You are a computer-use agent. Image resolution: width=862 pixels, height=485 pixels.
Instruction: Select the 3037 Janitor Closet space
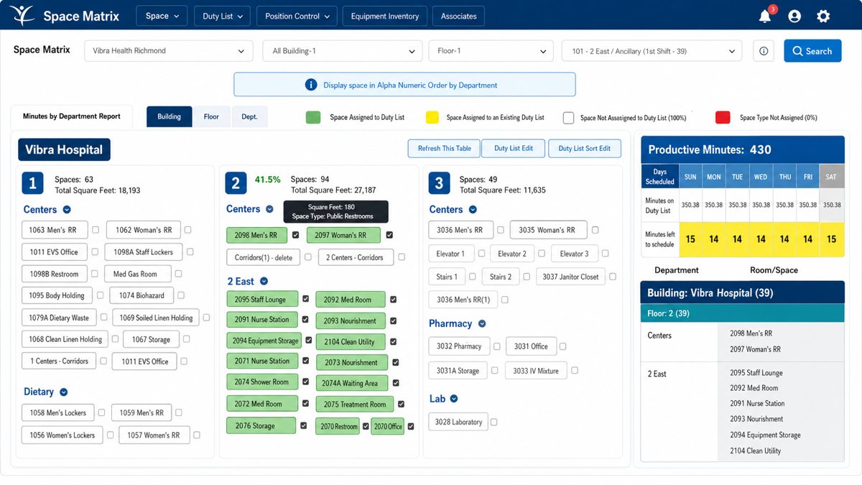[570, 277]
